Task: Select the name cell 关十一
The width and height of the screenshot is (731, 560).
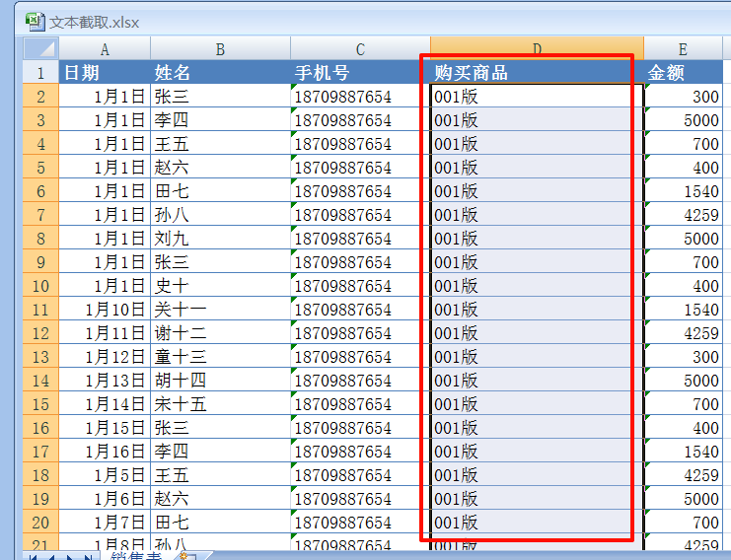Action: (220, 309)
